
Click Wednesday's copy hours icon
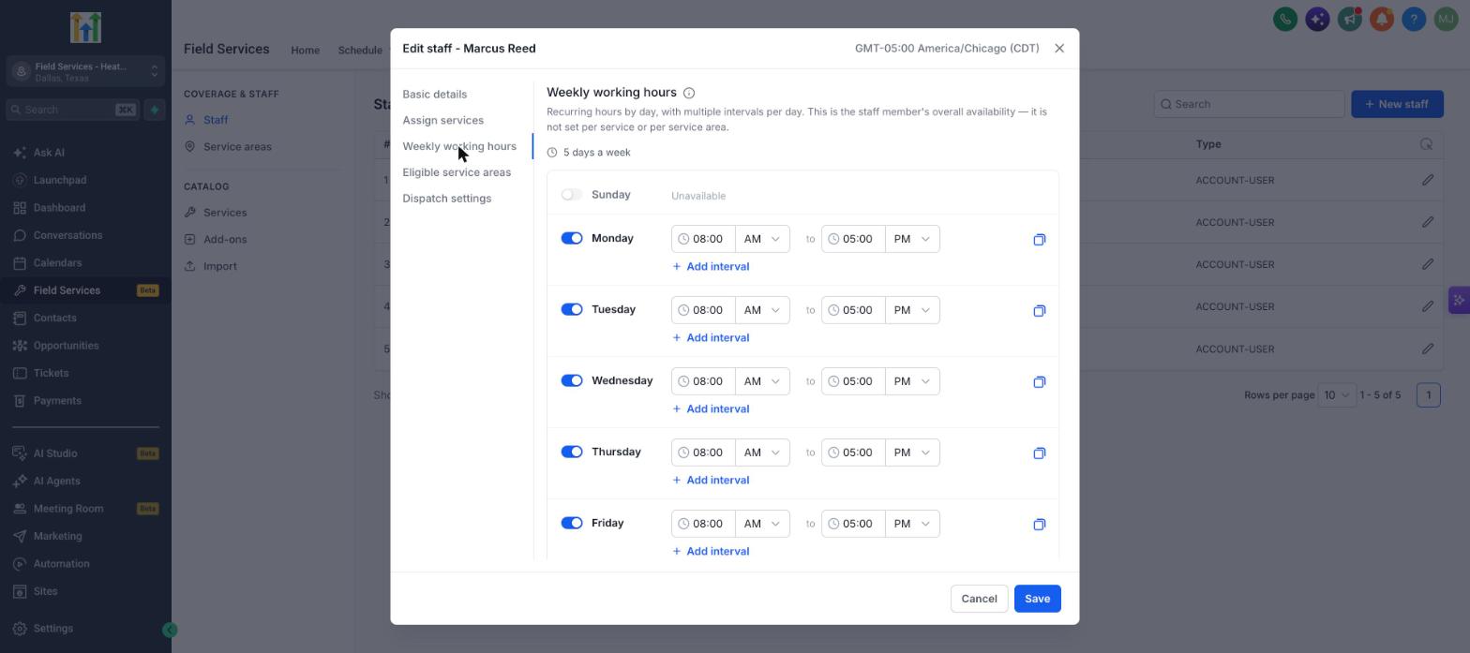pos(1039,382)
